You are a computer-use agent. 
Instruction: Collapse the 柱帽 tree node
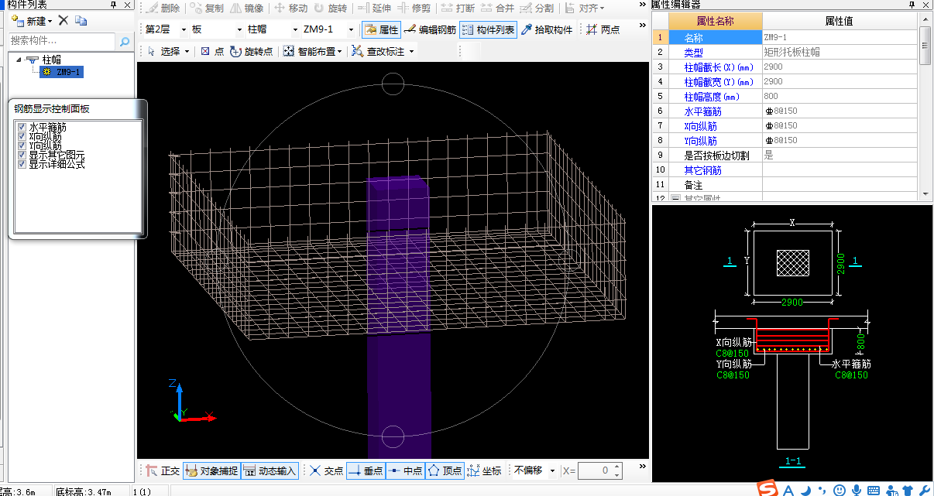click(18, 60)
